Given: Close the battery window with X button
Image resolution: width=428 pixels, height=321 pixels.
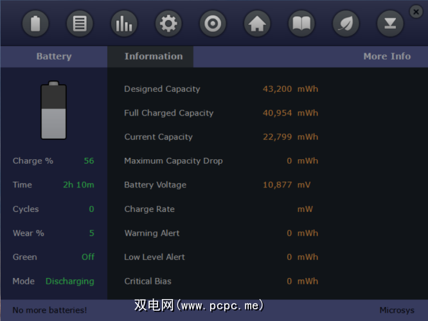Looking at the screenshot, I should (x=416, y=11).
